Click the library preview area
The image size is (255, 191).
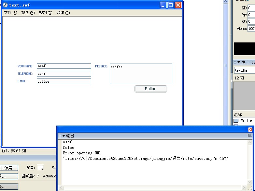[244, 96]
